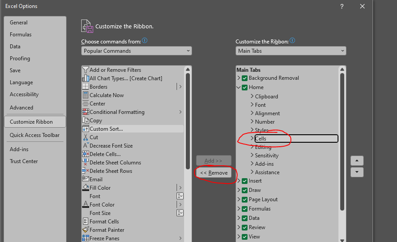Click the Conditional Formatting icon
The width and height of the screenshot is (397, 242).
point(86,112)
